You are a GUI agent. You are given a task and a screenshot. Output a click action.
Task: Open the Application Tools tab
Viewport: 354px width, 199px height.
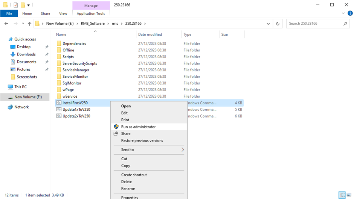91,14
